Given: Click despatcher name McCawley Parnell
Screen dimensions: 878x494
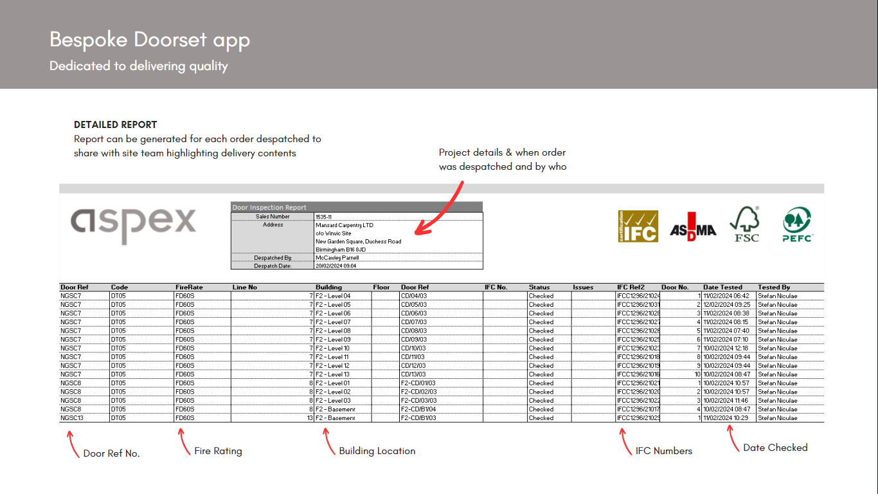Looking at the screenshot, I should [337, 258].
